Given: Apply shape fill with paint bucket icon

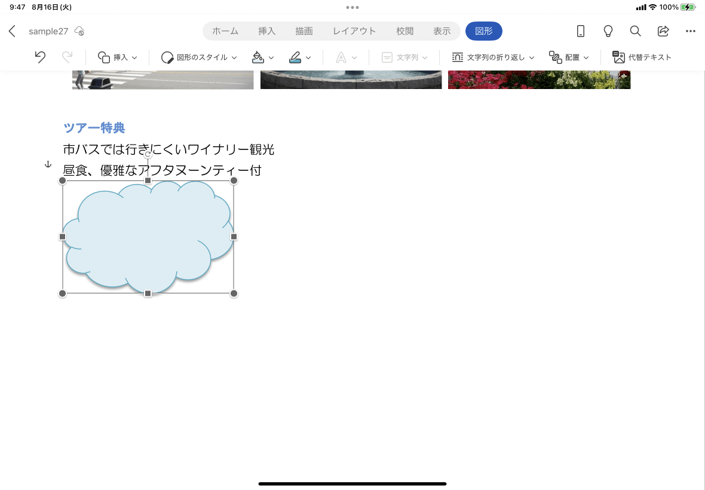Looking at the screenshot, I should pos(258,57).
